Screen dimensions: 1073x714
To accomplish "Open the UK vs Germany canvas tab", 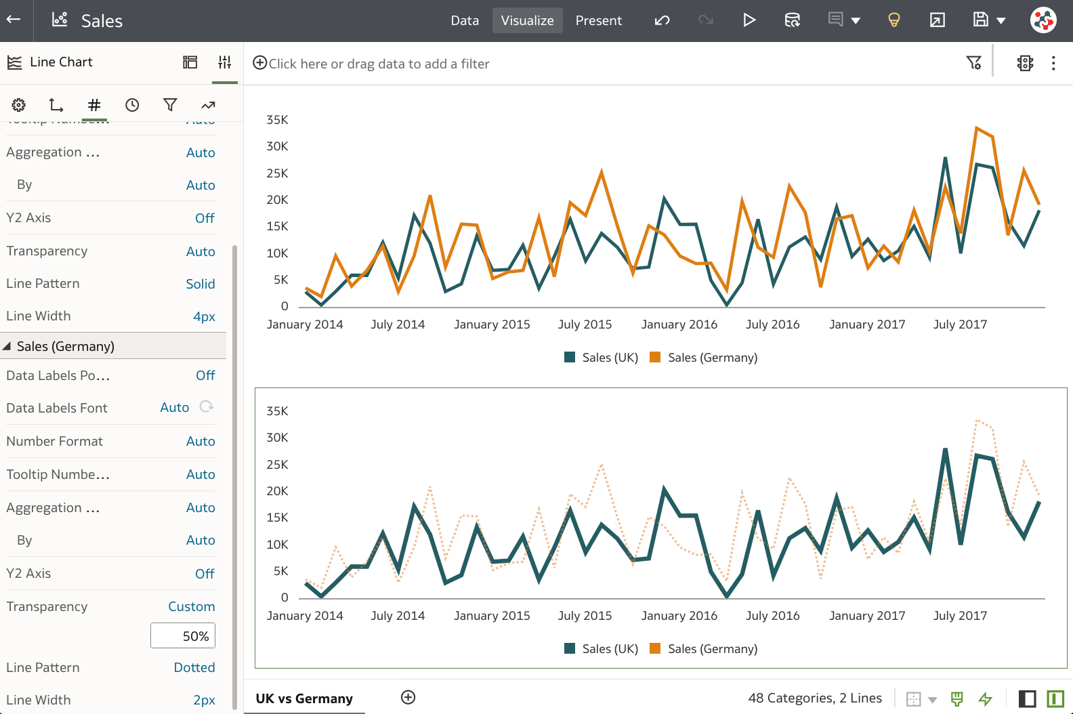I will 304,698.
